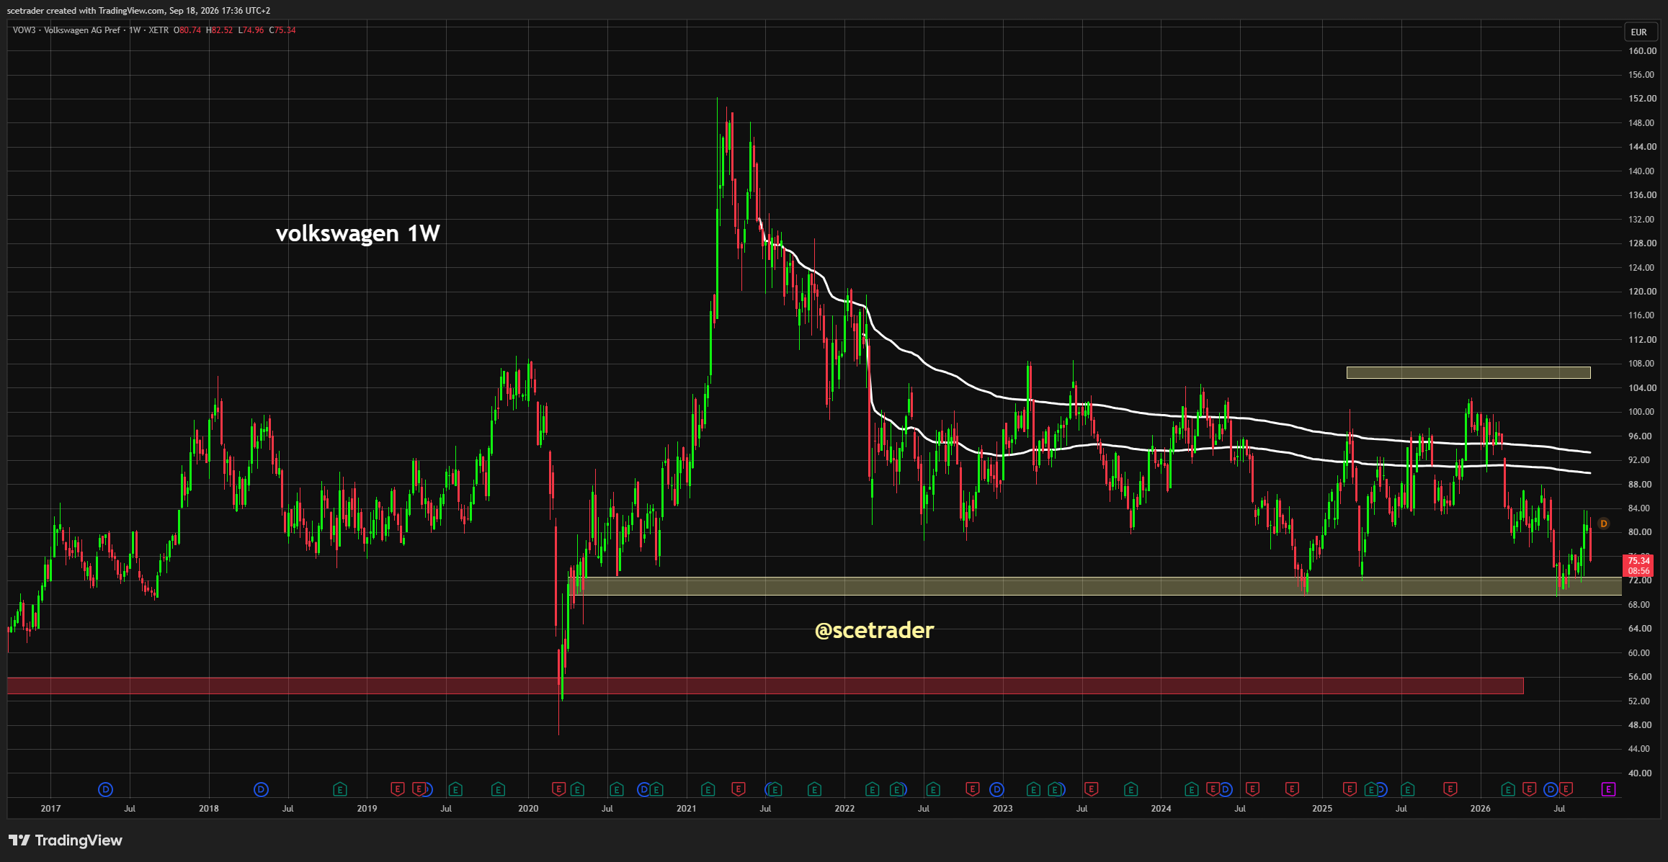Open the mid-2017 blue dividend D marker
Image resolution: width=1668 pixels, height=862 pixels.
pyautogui.click(x=106, y=789)
